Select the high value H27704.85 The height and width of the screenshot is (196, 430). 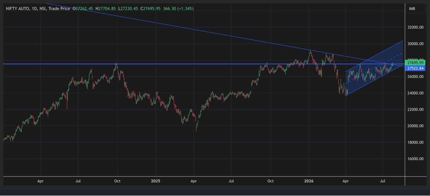tap(106, 8)
